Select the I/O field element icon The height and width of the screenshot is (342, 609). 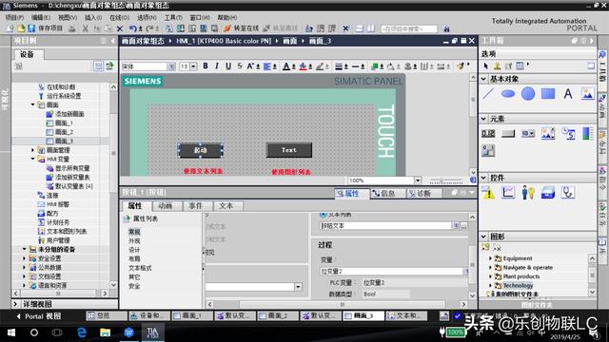tap(488, 133)
